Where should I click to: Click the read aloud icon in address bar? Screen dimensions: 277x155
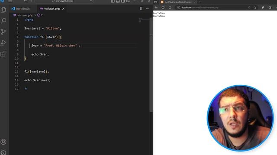tap(249, 8)
